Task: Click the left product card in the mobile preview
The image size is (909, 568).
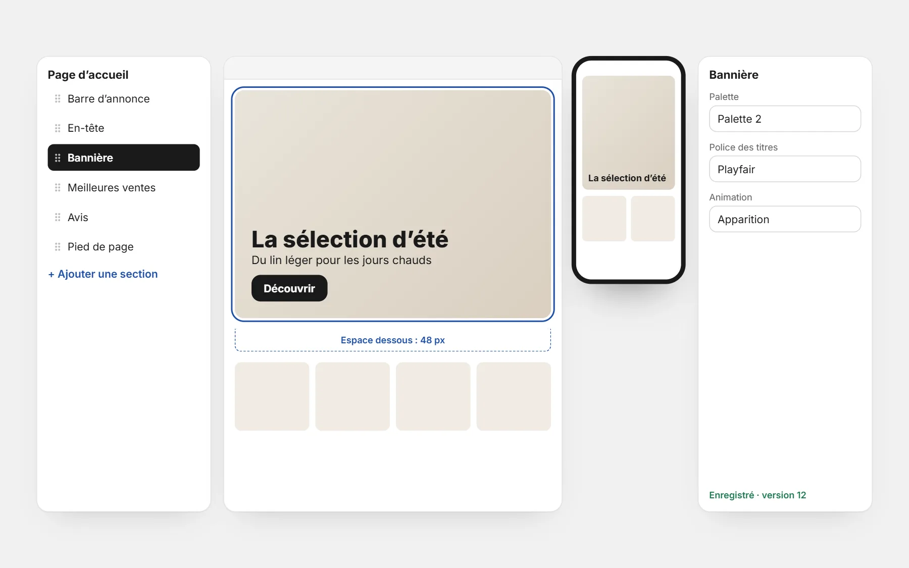Action: [x=604, y=219]
